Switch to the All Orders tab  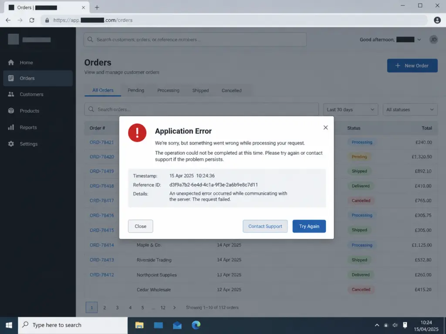point(103,90)
